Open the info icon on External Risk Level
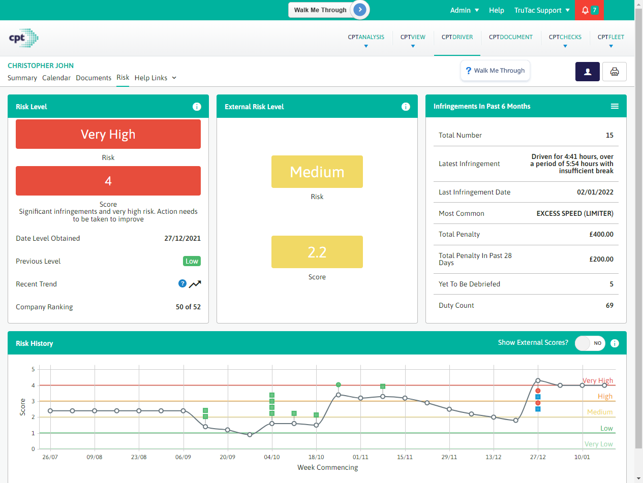This screenshot has height=483, width=643. (x=406, y=106)
